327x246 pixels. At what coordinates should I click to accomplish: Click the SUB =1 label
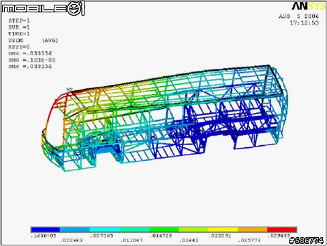tap(19, 27)
